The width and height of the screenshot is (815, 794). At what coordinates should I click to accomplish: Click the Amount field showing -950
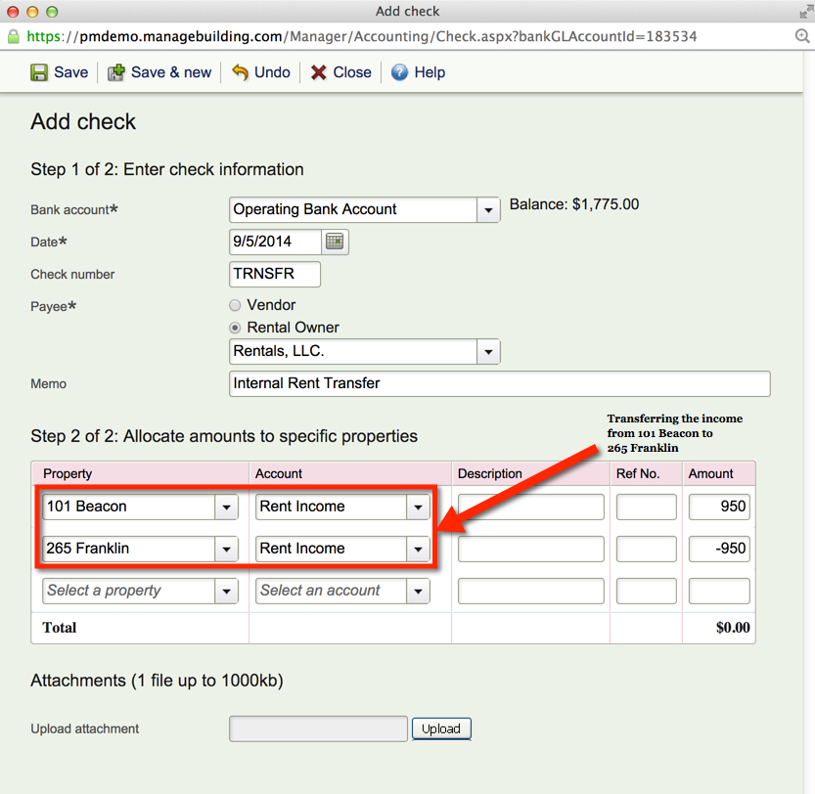point(719,549)
